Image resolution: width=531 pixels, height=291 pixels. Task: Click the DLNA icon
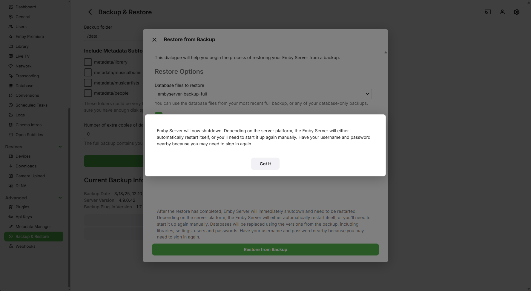[x=11, y=186]
